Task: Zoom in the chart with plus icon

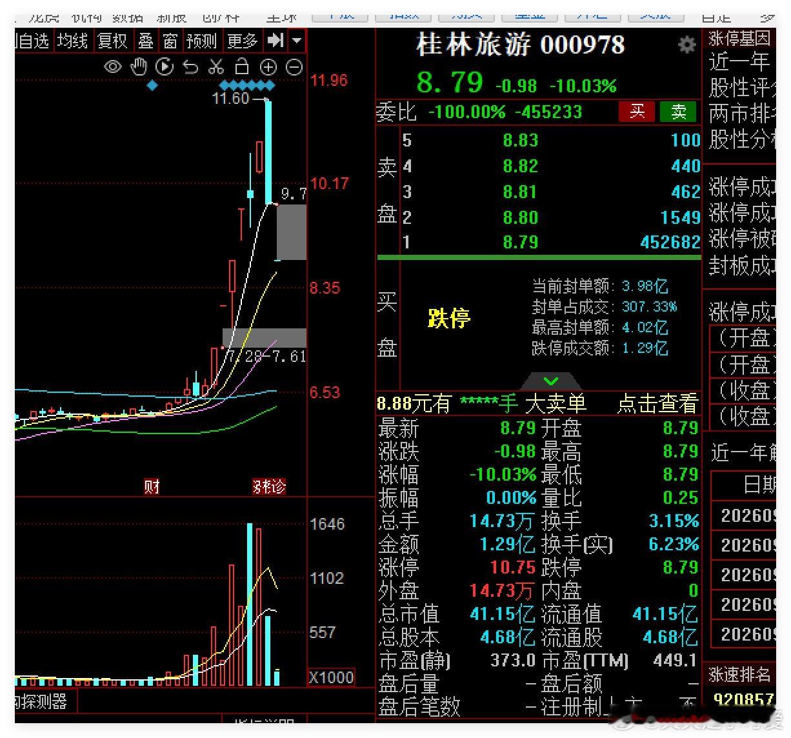Action: pyautogui.click(x=268, y=66)
